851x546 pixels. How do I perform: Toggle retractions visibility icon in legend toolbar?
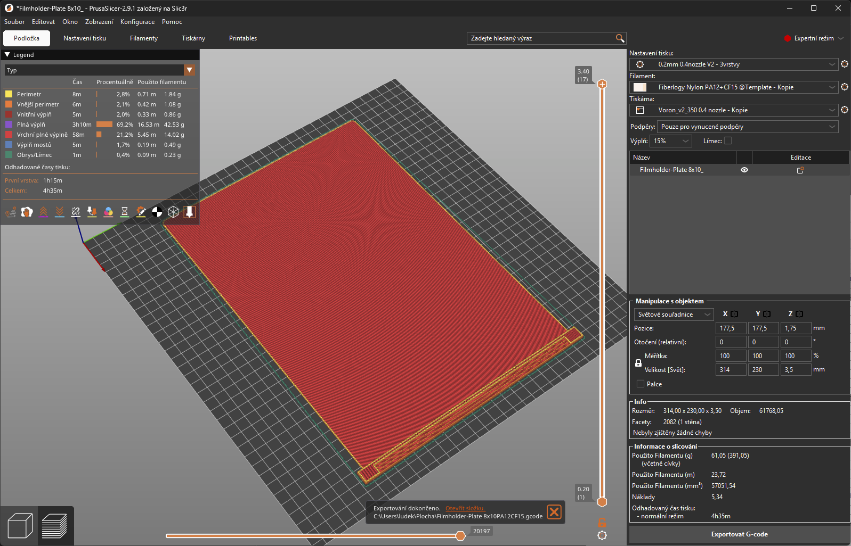(44, 212)
